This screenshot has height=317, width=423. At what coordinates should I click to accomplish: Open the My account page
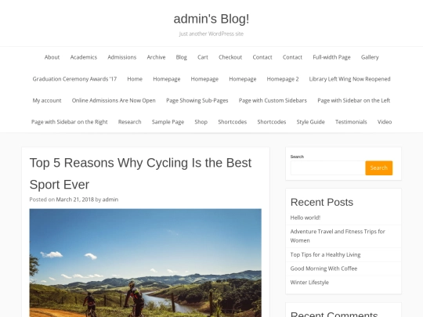coord(47,100)
